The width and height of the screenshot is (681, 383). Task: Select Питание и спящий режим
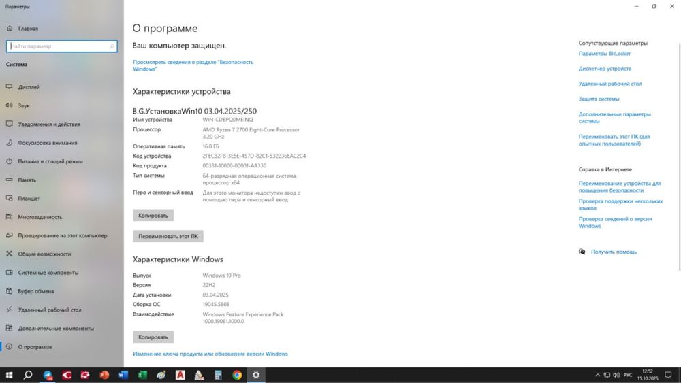(x=50, y=161)
